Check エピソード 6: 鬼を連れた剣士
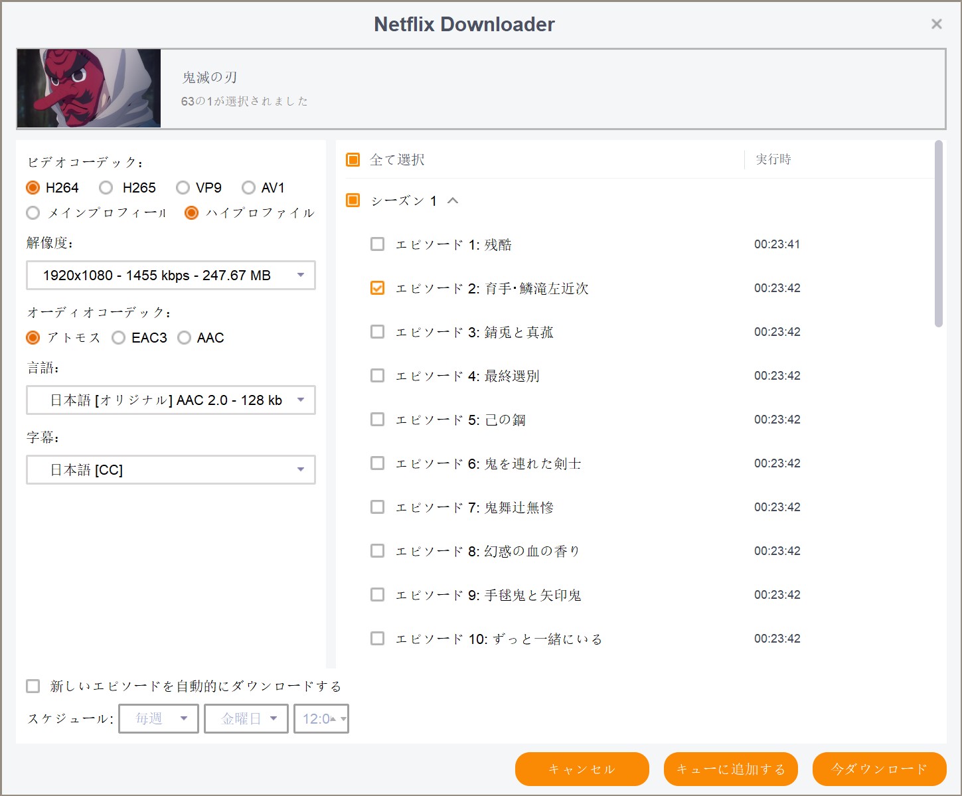Screen dimensions: 962x796 [377, 463]
